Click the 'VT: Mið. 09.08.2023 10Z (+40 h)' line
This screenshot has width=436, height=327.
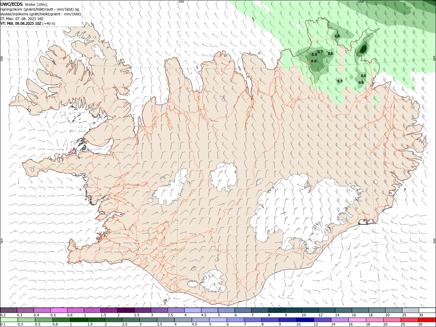tap(28, 24)
